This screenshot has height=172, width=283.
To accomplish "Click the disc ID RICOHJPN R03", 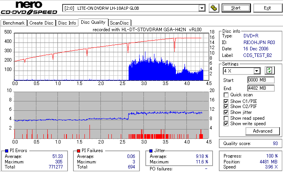I will click(259, 43).
